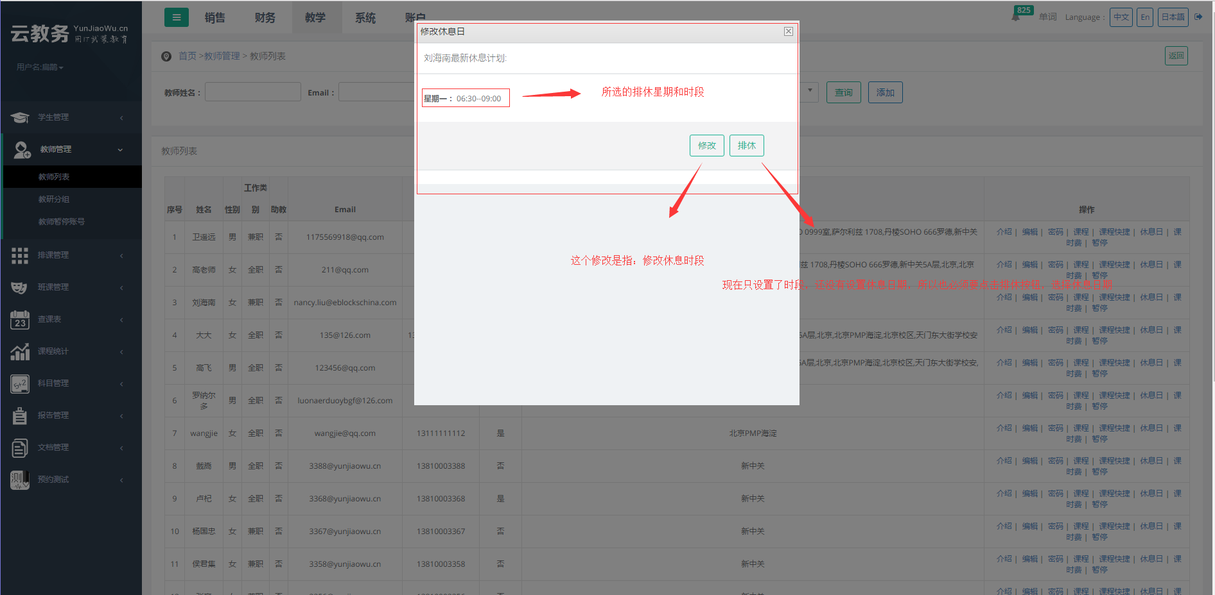Click the location pin icon in breadcrumb
1215x595 pixels.
pos(166,56)
